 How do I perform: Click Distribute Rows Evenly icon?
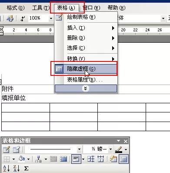[x=91, y=159]
